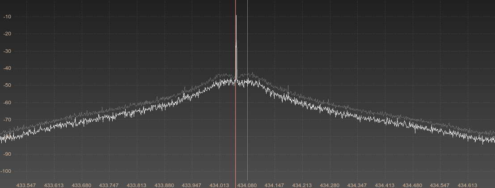Click the -100 dB level label
495x188 pixels.
tap(7, 171)
